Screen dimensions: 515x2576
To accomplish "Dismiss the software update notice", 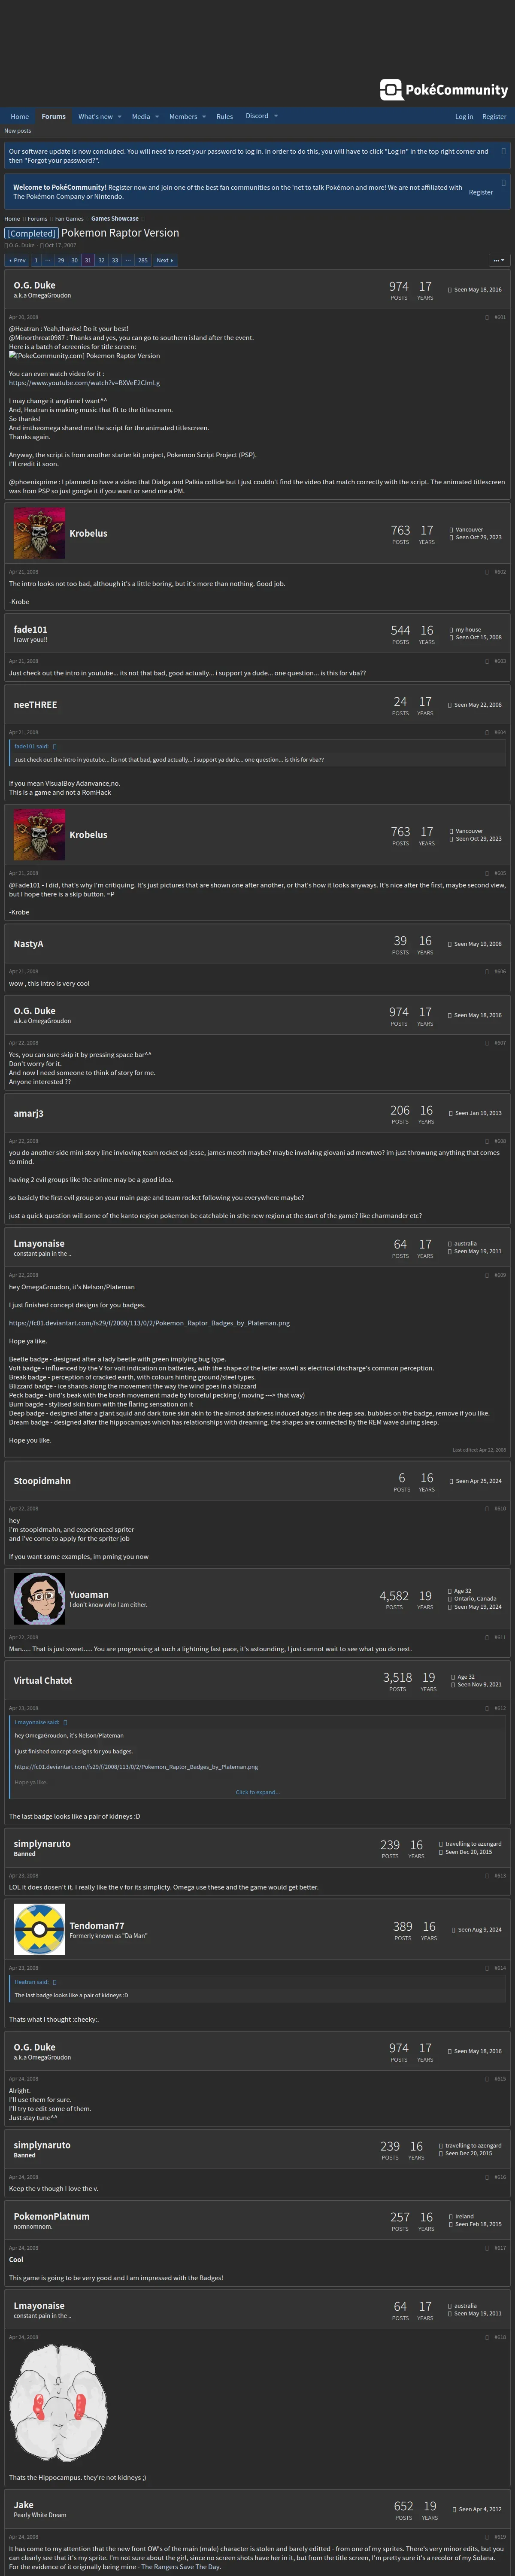I will coord(503,151).
